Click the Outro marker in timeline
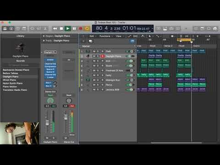Image resolution: width=220 pixels, height=165 pixels. (x=197, y=46)
